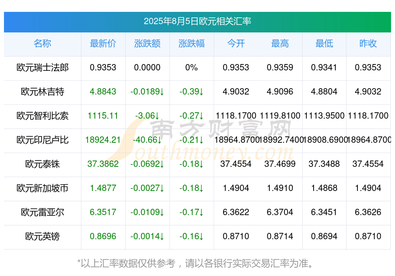Click the high value 37.4699
Viewport: 395px width, 276px height.
(280, 164)
